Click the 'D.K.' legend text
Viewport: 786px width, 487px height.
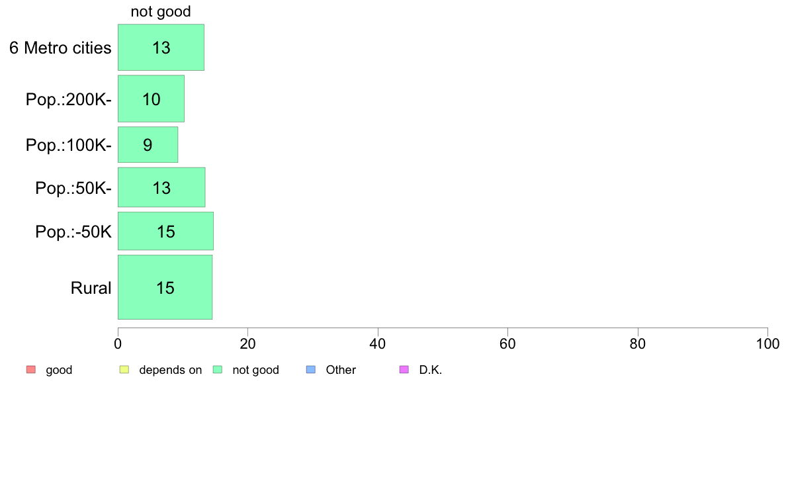tap(431, 370)
